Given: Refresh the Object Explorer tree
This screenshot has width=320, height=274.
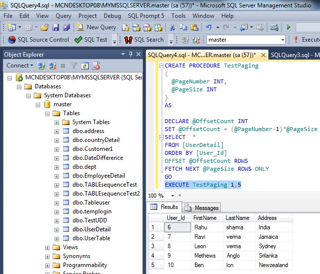Looking at the screenshot, I should pos(85,66).
